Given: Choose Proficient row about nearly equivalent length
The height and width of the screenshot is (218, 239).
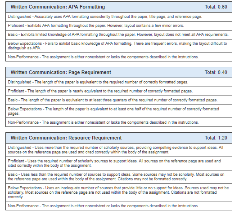Looking at the screenshot, I should 119,91.
